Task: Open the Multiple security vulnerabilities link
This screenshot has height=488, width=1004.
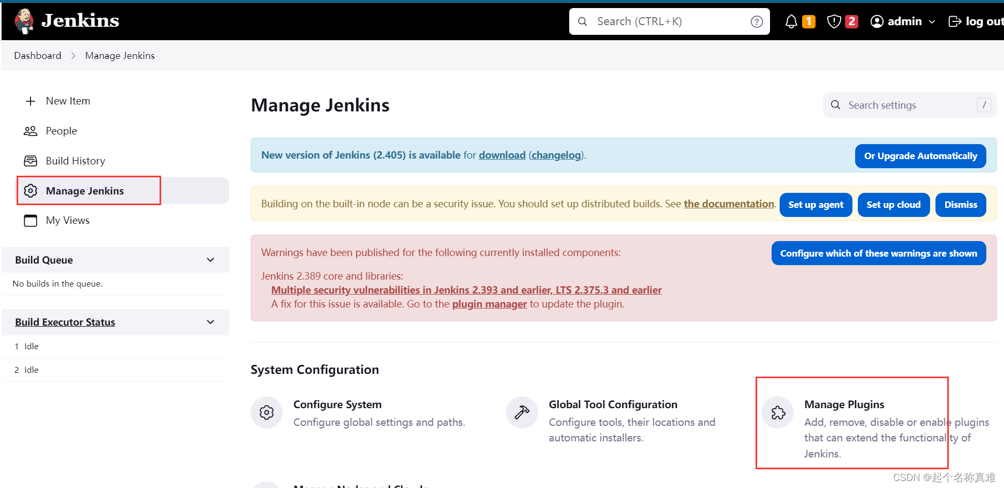Action: pos(466,290)
